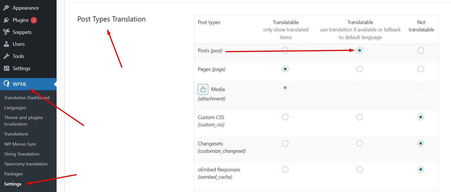
Task: Select only translated items for Changesets
Action: (285, 143)
